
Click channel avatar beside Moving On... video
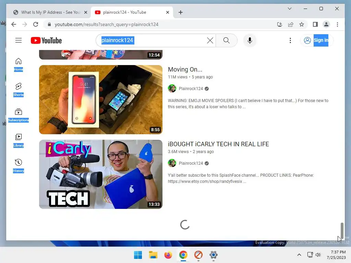pyautogui.click(x=172, y=89)
